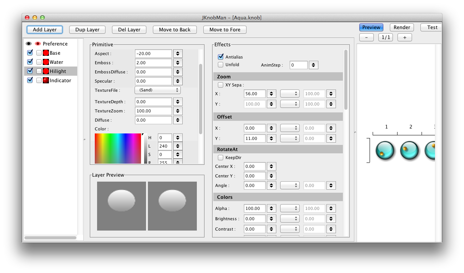Click Move to Back button

175,29
